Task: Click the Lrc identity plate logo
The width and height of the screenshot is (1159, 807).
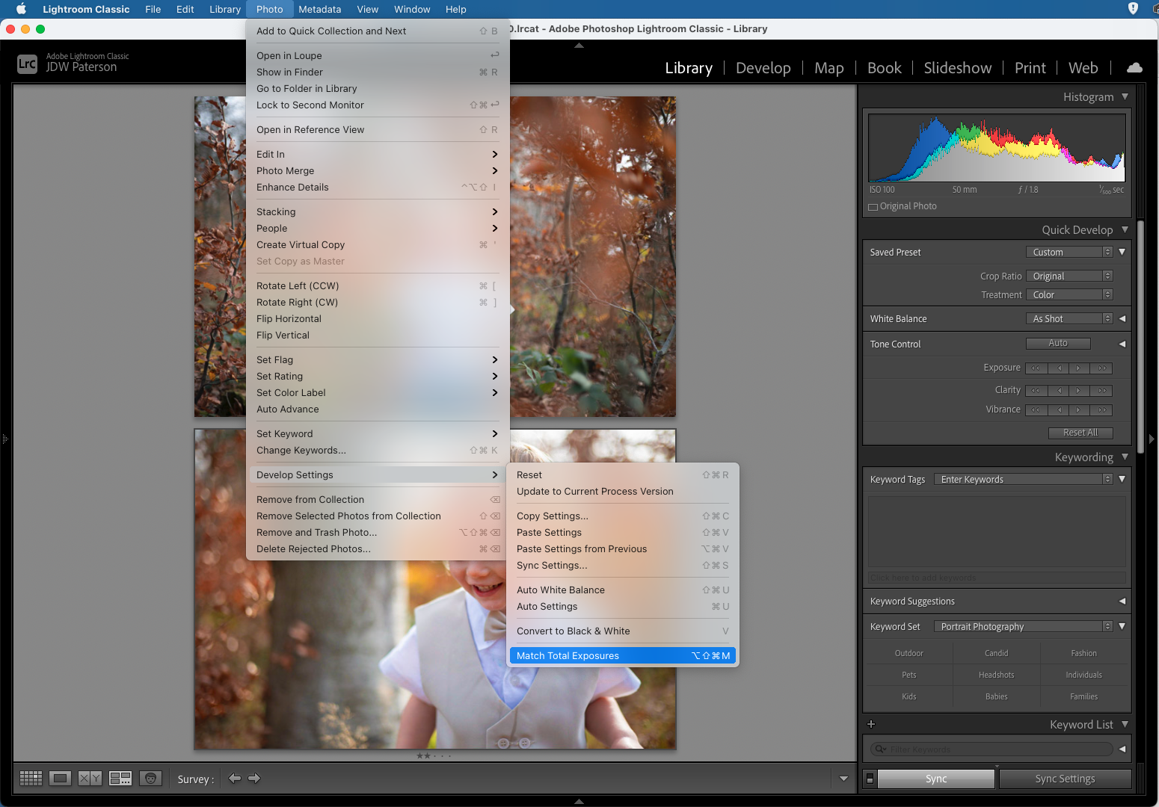Action: (x=27, y=64)
